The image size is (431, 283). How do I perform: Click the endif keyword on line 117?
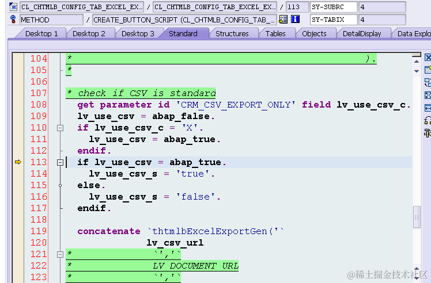tap(92, 208)
